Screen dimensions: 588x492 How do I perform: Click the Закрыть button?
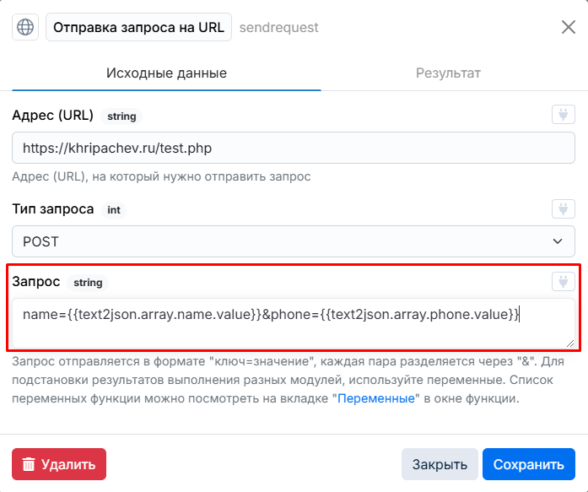tap(440, 464)
